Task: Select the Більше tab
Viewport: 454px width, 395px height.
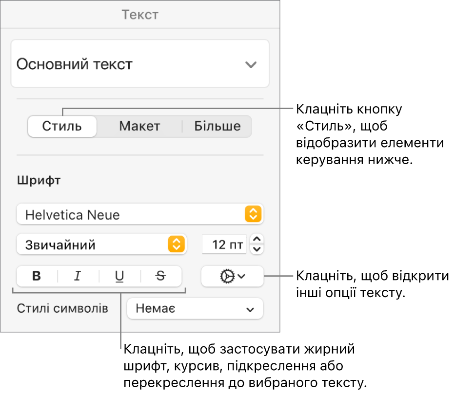Action: pyautogui.click(x=217, y=127)
